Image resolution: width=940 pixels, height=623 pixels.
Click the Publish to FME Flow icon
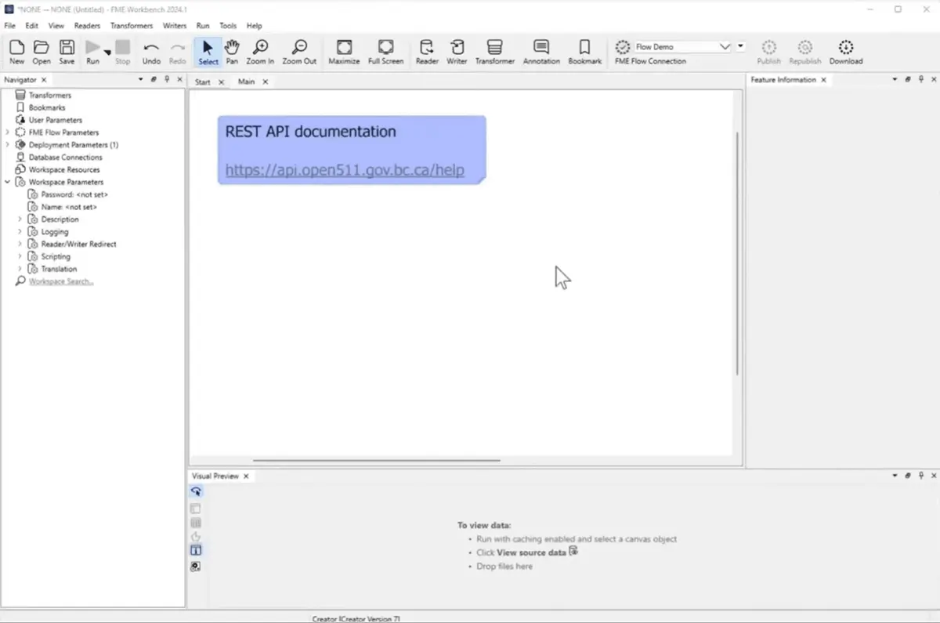[x=768, y=52]
